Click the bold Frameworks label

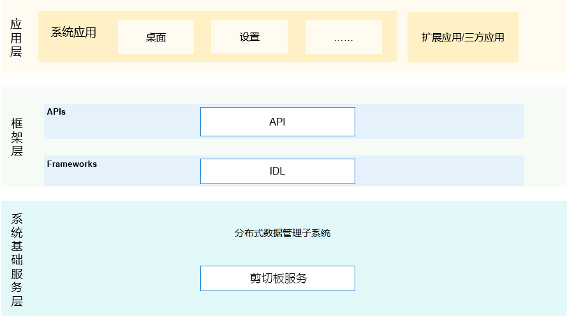pyautogui.click(x=72, y=164)
